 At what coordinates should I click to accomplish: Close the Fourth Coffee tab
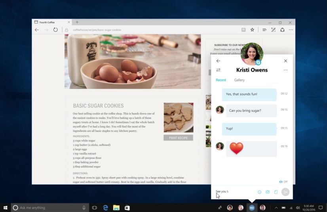coord(69,22)
